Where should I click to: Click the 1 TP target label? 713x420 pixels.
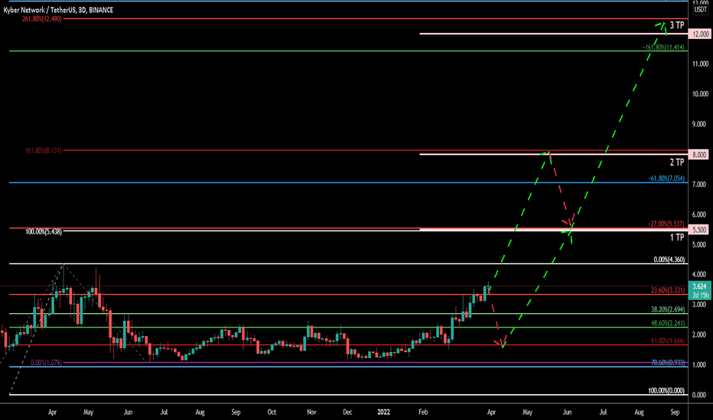[676, 237]
